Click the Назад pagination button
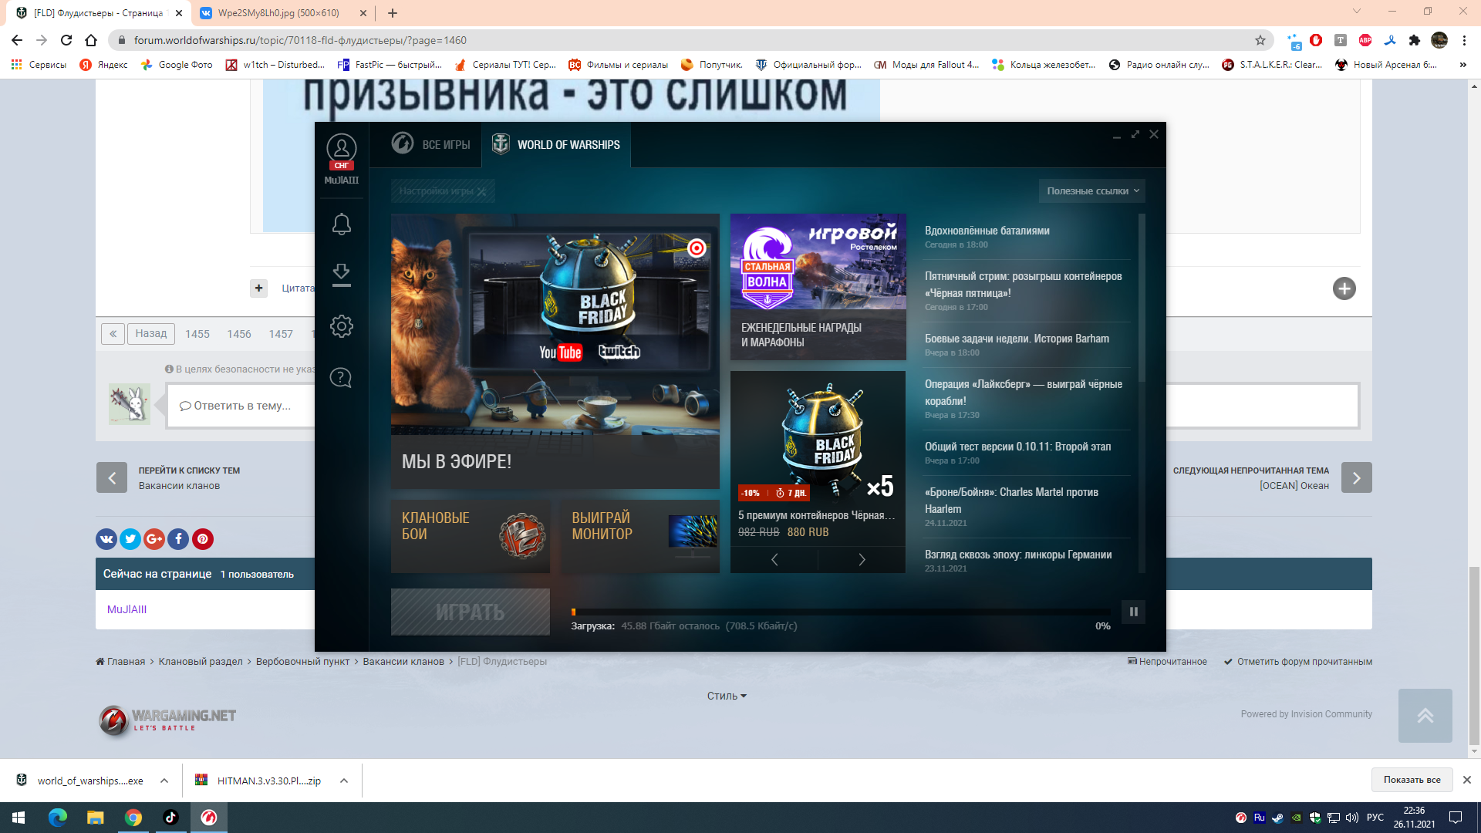Viewport: 1481px width, 833px height. click(x=151, y=334)
